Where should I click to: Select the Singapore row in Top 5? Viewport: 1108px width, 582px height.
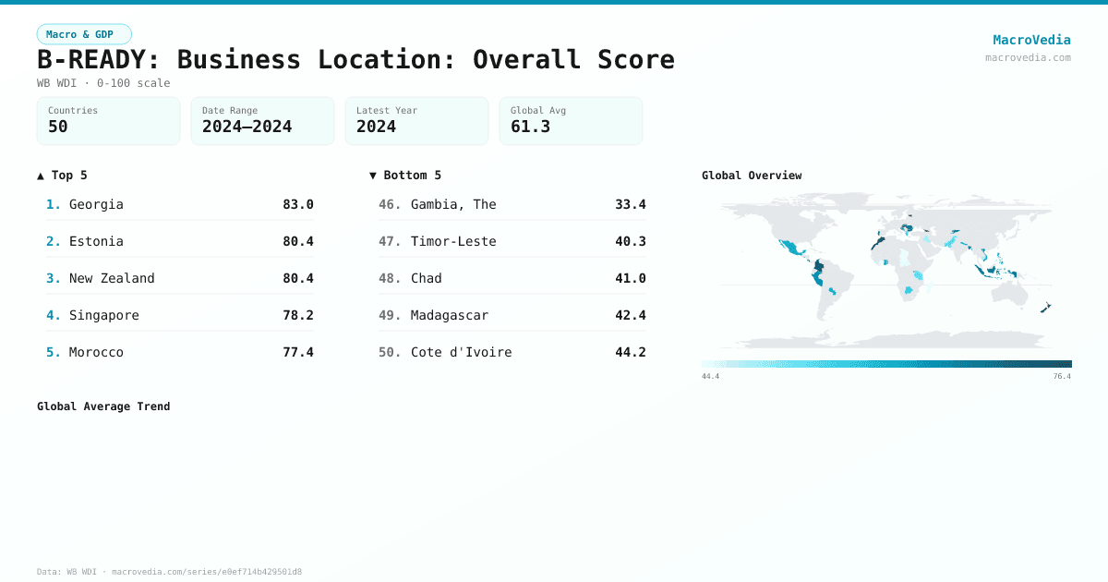tap(180, 315)
